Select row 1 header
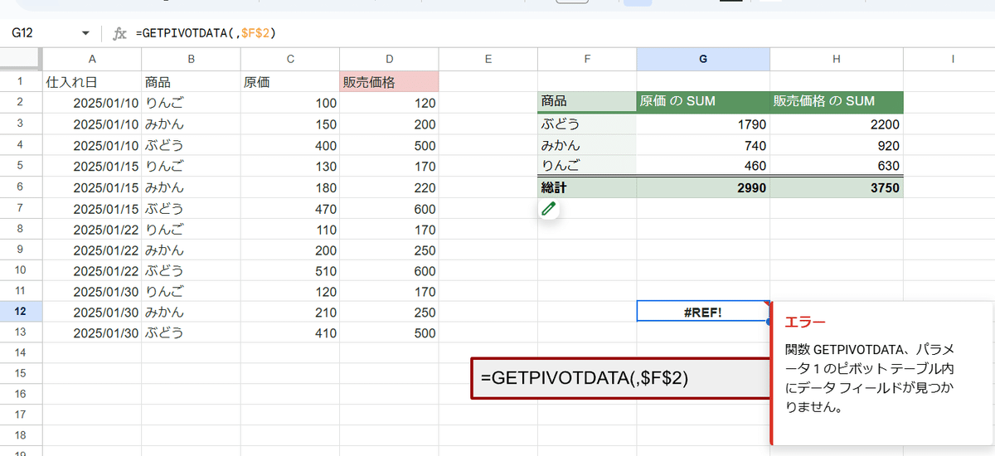The image size is (995, 456). [21, 82]
